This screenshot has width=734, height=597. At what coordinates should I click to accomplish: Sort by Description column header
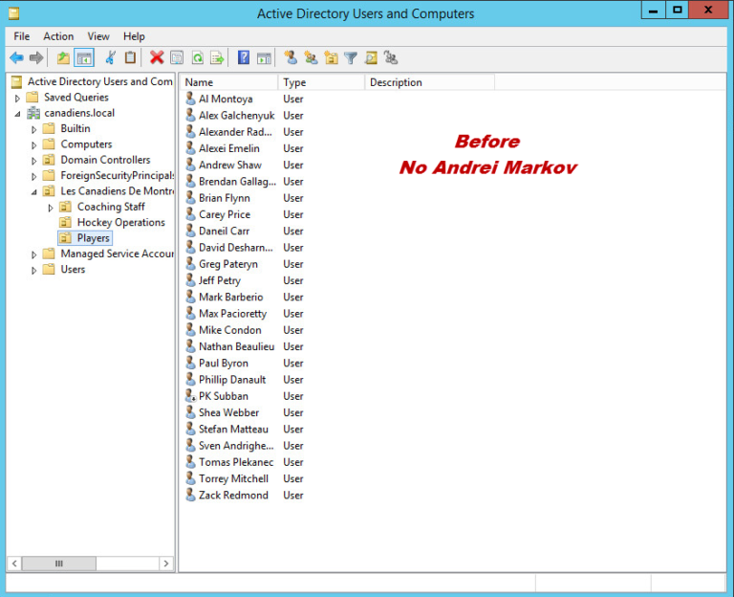pos(429,82)
